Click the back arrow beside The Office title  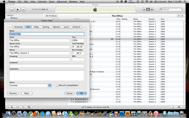point(179,16)
